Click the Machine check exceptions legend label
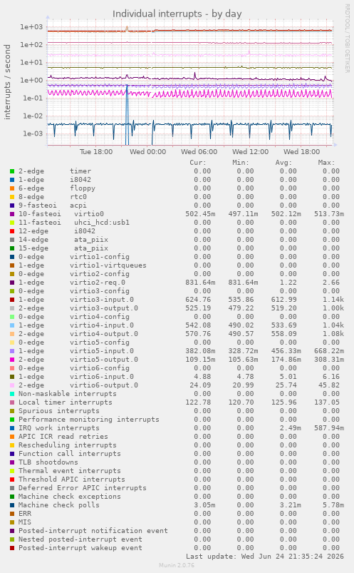Image resolution: width=354 pixels, height=573 pixels. [69, 496]
